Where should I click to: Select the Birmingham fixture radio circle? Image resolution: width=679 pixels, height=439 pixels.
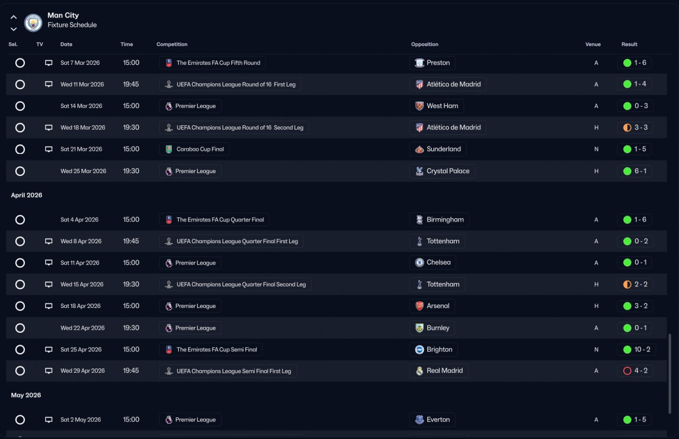pos(20,220)
